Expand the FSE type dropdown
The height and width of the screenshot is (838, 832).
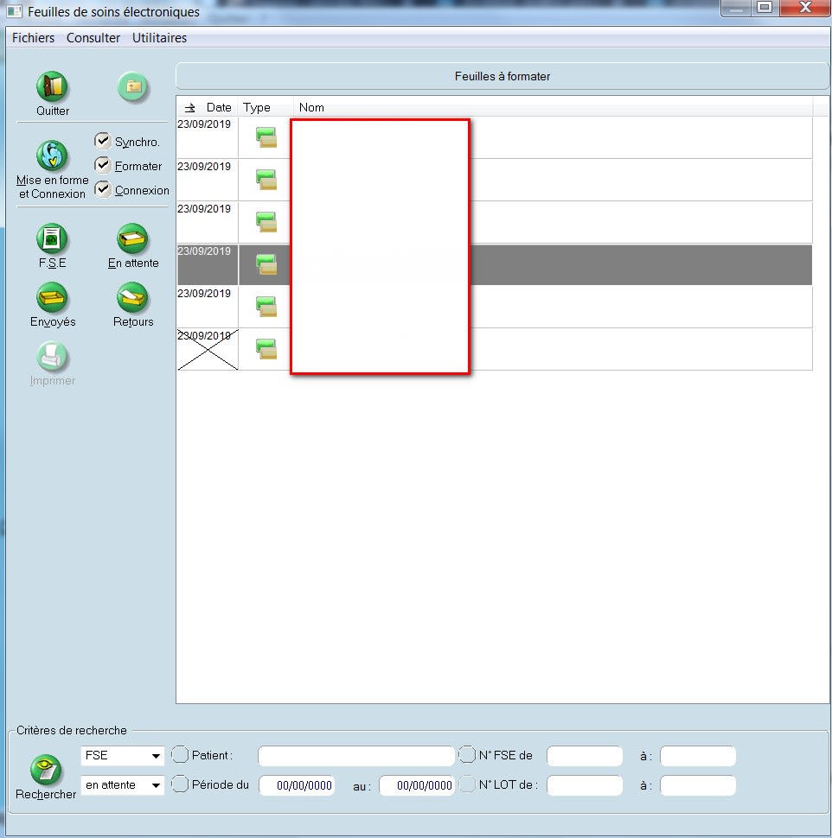click(x=156, y=756)
